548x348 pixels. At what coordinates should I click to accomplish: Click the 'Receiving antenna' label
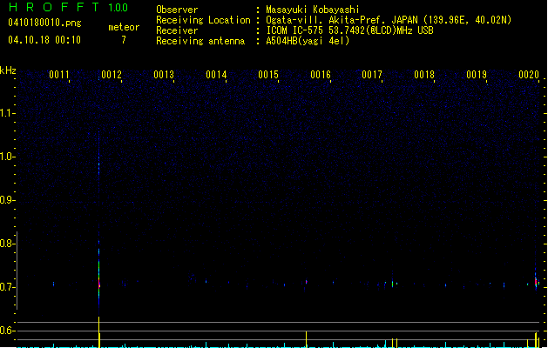(x=200, y=41)
